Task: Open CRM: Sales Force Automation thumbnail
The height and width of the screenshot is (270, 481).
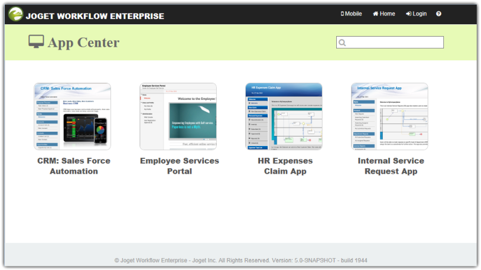Action: click(x=73, y=116)
